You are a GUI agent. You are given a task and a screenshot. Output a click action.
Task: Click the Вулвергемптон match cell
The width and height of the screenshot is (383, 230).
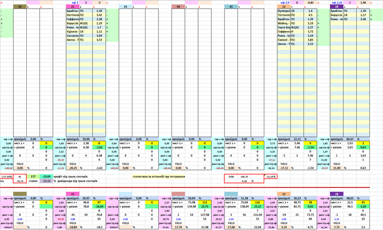tap(283, 11)
